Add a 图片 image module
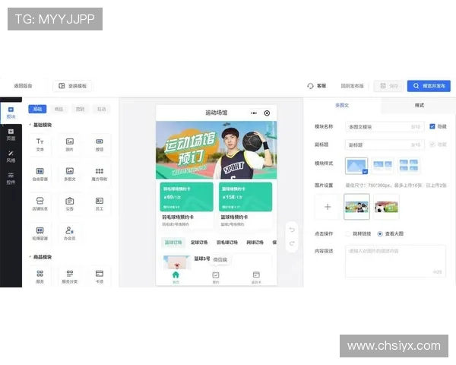Image resolution: width=456 pixels, height=365 pixels. (69, 144)
